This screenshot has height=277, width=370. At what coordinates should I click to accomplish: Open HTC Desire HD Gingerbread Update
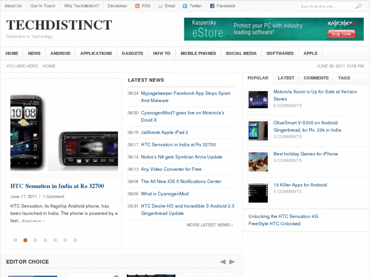[x=188, y=209]
